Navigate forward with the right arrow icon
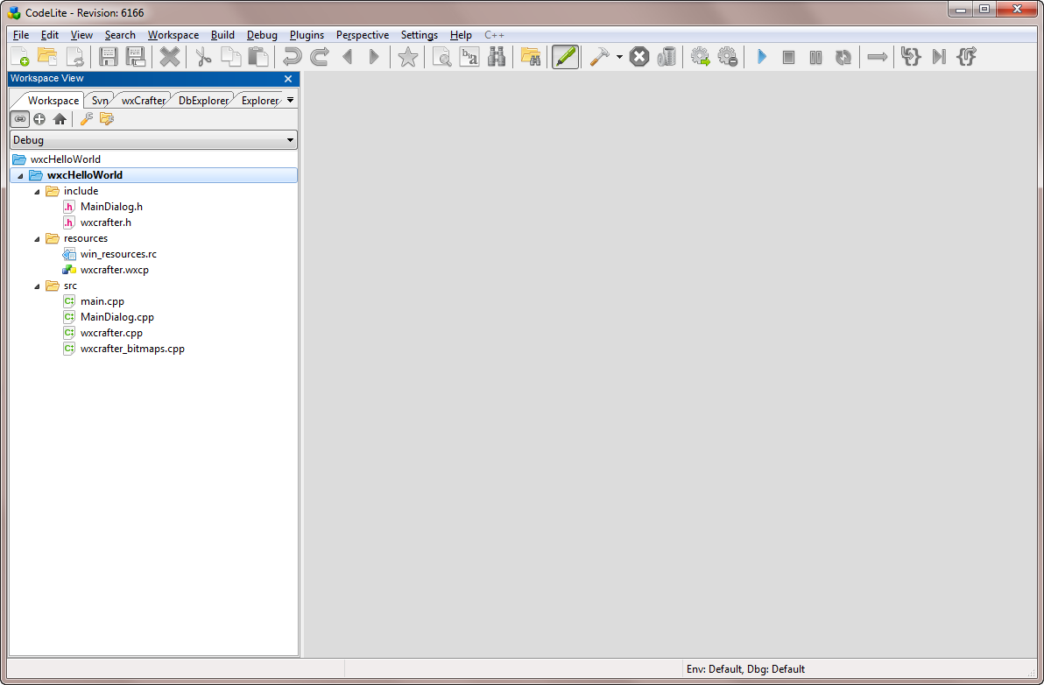This screenshot has height=685, width=1044. [374, 57]
